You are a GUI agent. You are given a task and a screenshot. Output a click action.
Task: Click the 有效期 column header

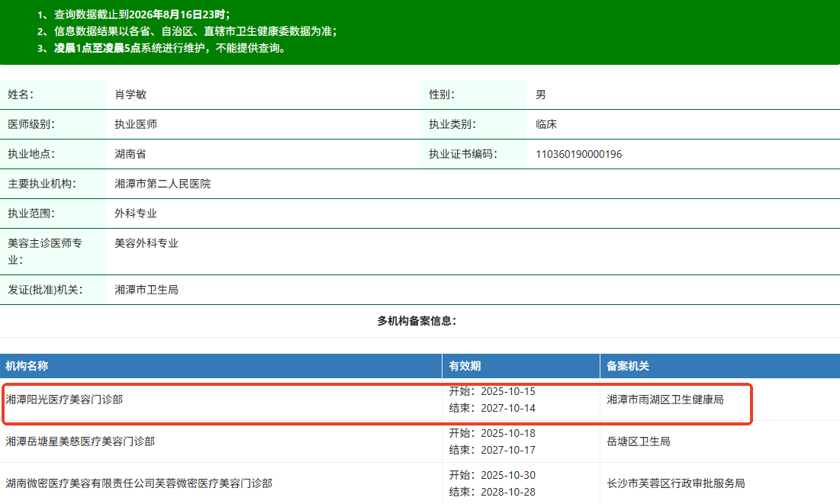pos(465,366)
